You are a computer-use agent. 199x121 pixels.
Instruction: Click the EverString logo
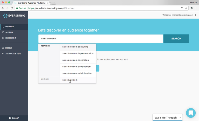coord(14,15)
